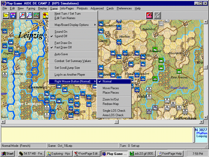This screenshot has height=157, width=209.
Task: Switch to Exploring - Hps taskbar window
Action: (60, 154)
